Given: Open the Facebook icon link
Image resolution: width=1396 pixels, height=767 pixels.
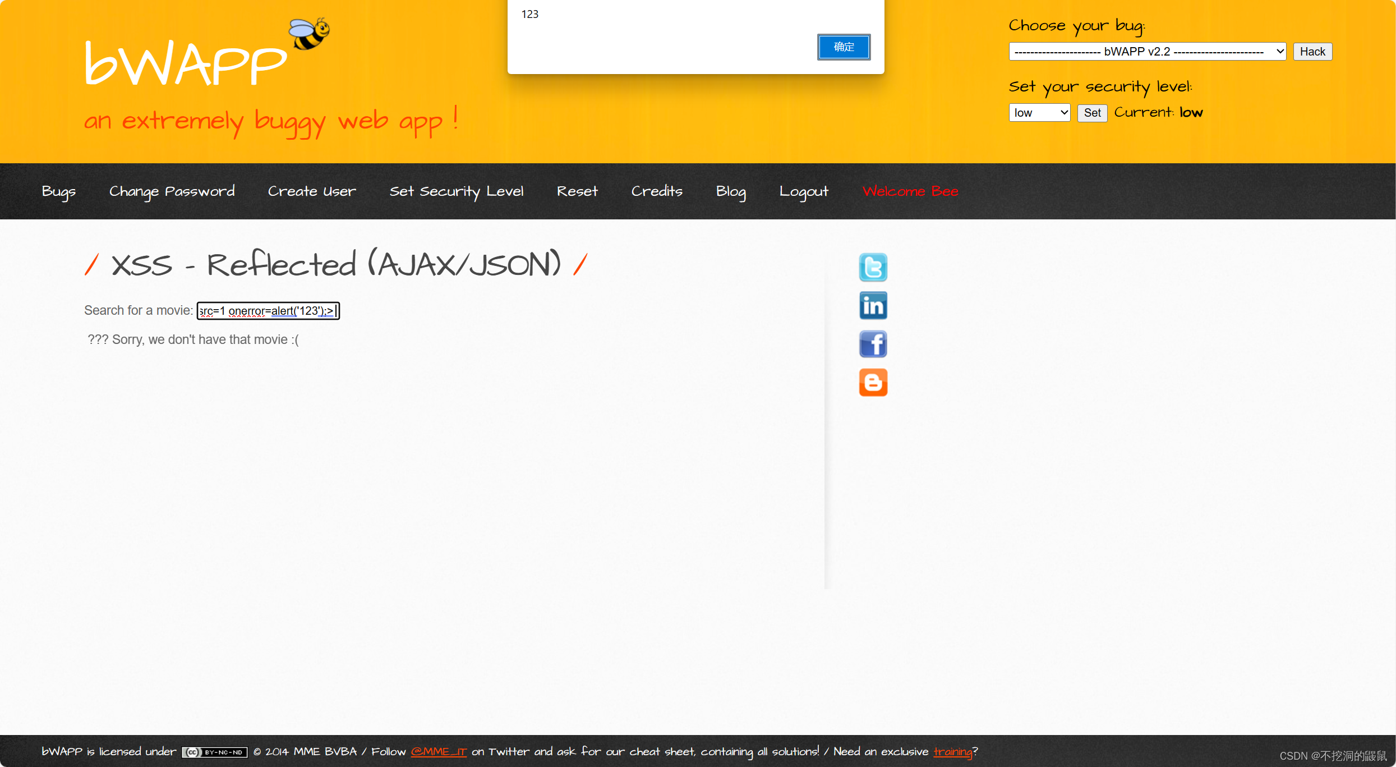Looking at the screenshot, I should pyautogui.click(x=873, y=344).
